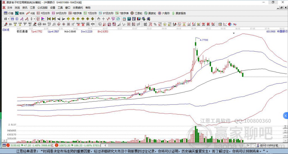Screen dimensions: 288x154
Task: Open the 江恩 menu
Action: 32,8
